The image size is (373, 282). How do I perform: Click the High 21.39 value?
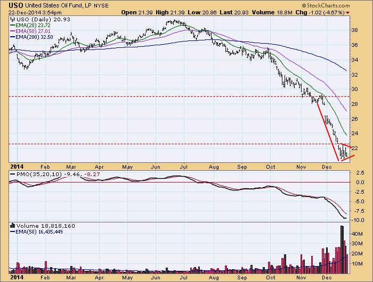point(170,12)
